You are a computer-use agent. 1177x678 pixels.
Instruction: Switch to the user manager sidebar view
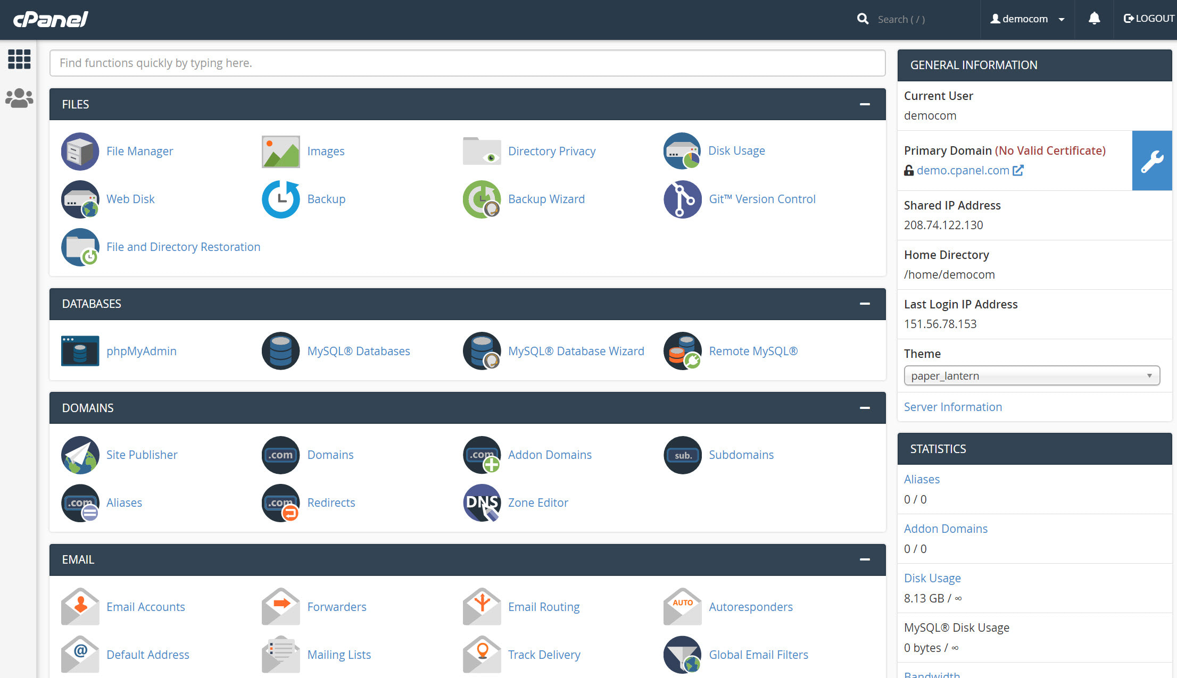pos(19,97)
